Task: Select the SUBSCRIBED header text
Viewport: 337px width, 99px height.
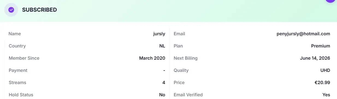Action: (39, 10)
